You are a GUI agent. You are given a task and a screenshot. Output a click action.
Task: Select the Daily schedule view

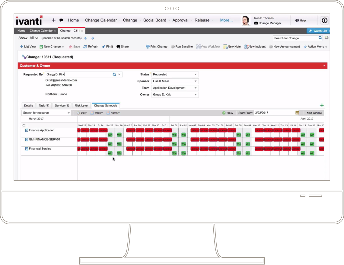[81, 113]
